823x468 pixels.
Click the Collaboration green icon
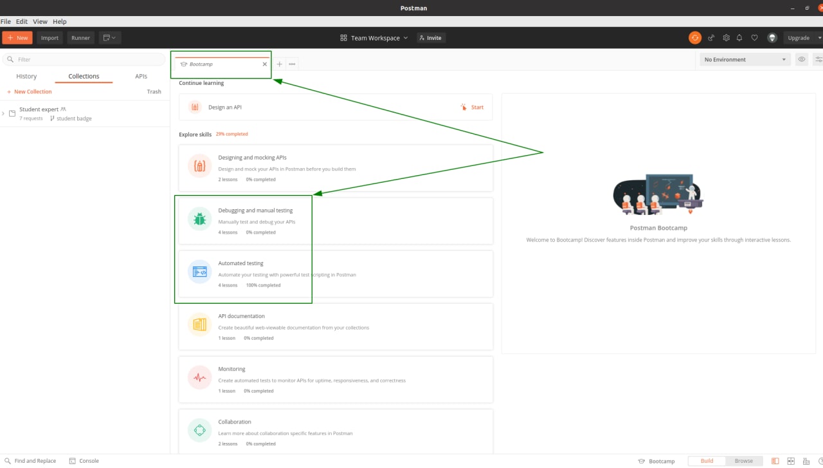[200, 431]
